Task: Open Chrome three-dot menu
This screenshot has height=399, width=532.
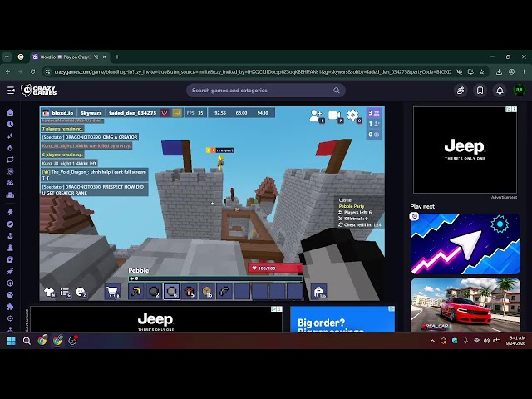Action: (x=524, y=72)
